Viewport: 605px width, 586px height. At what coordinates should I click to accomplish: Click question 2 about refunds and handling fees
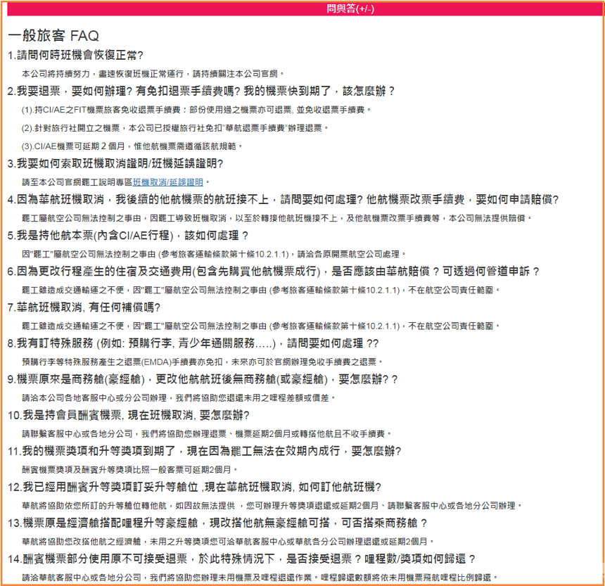coord(201,91)
